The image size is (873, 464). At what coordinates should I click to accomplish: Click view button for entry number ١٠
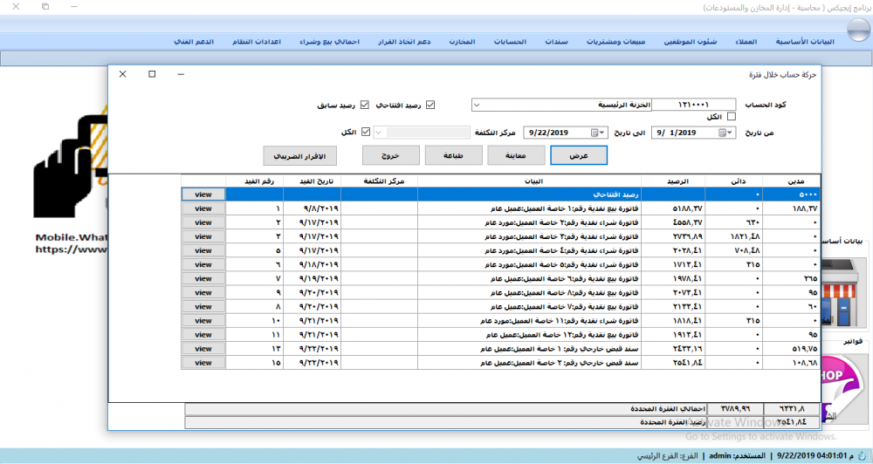point(203,320)
